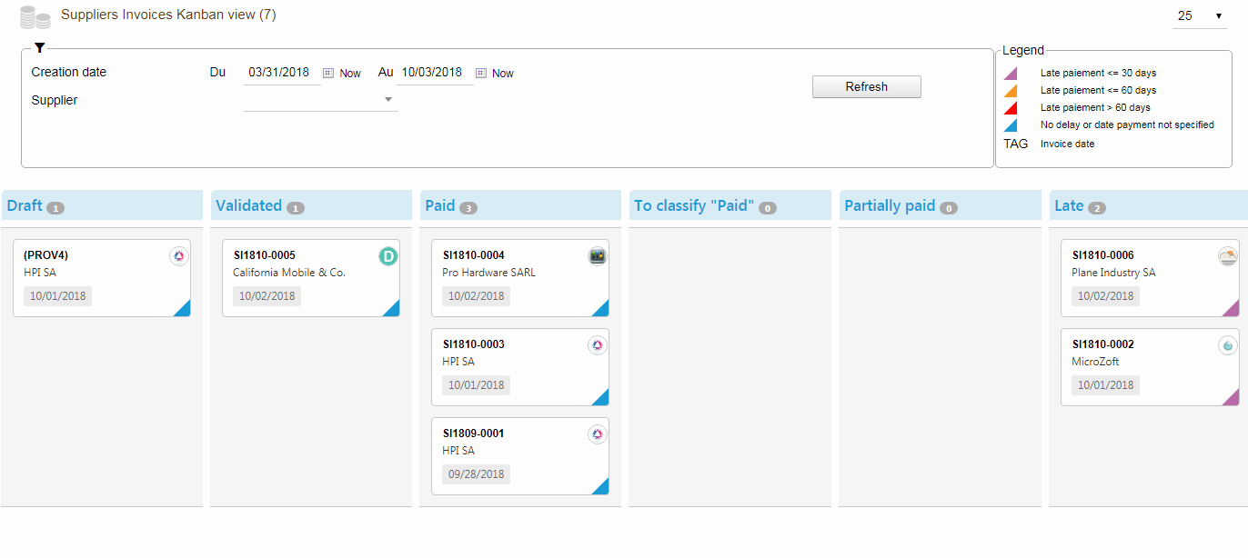Click the HPI SA logo on PROV4 card

click(x=179, y=257)
